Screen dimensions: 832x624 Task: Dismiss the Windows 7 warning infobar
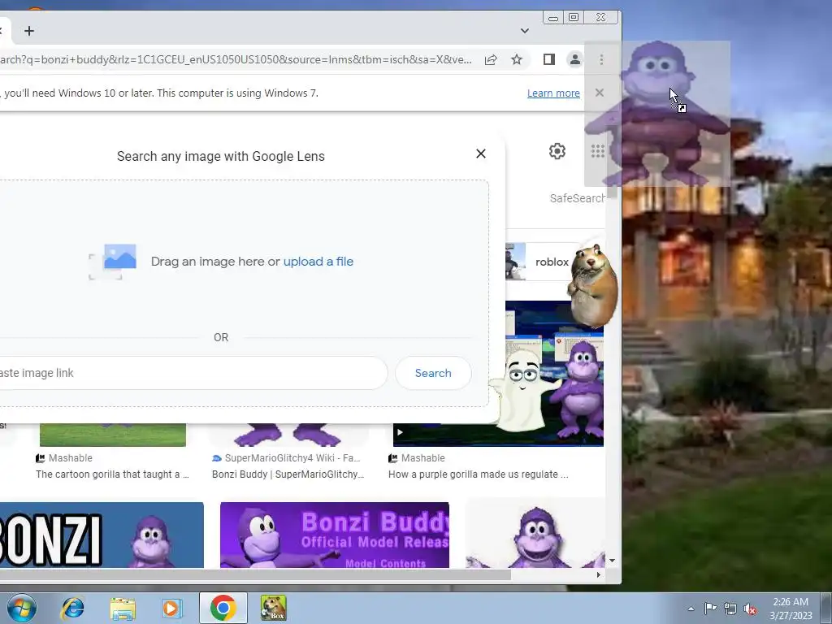[600, 93]
